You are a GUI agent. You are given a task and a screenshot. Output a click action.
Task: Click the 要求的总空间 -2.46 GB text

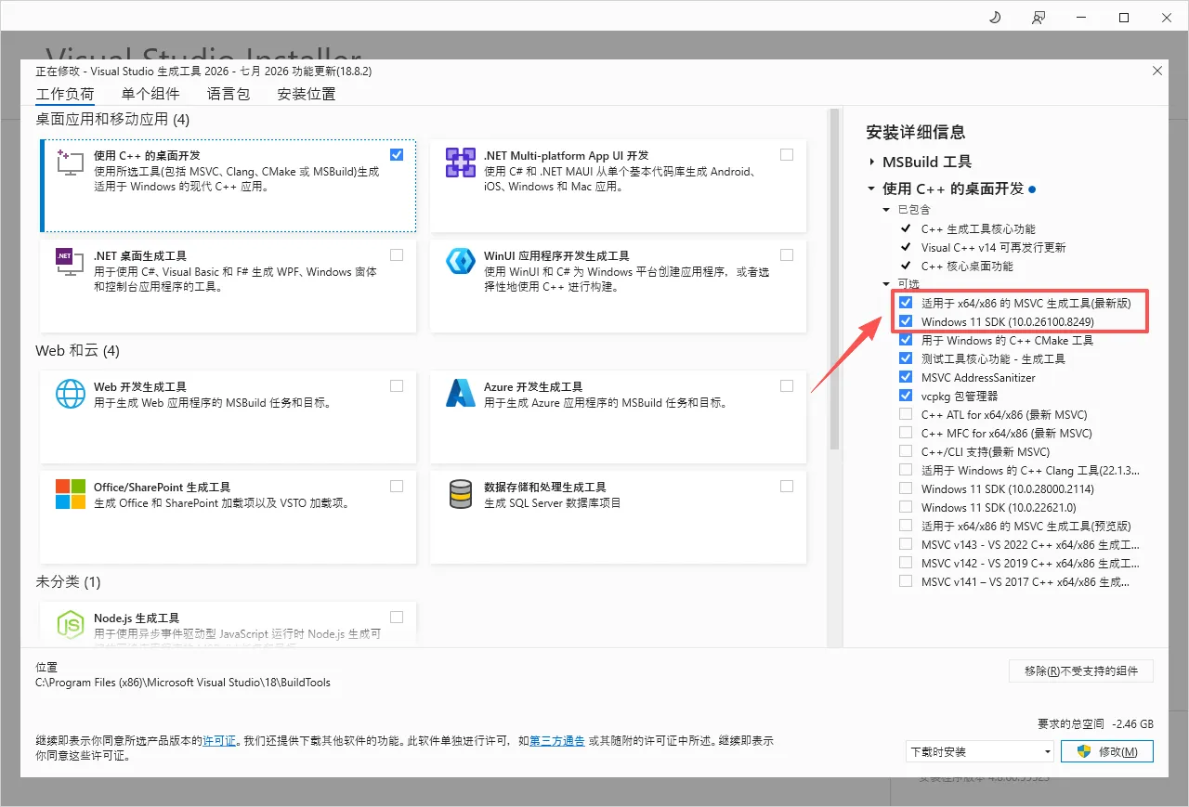[1095, 723]
